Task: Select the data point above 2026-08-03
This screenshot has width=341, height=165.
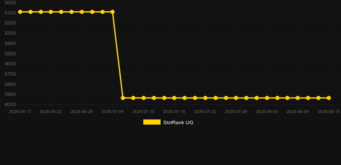Action: (267, 98)
